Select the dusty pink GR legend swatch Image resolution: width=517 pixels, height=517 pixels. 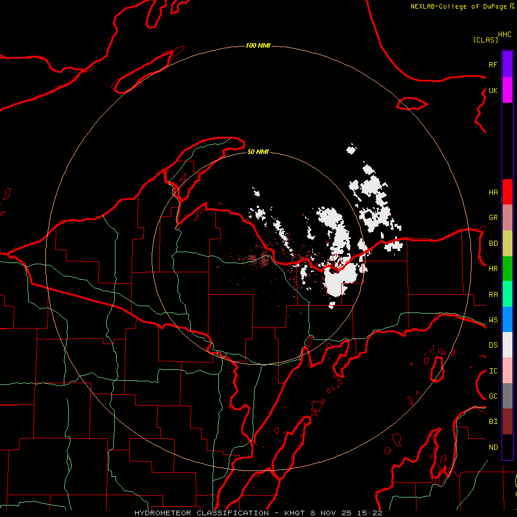(x=507, y=217)
